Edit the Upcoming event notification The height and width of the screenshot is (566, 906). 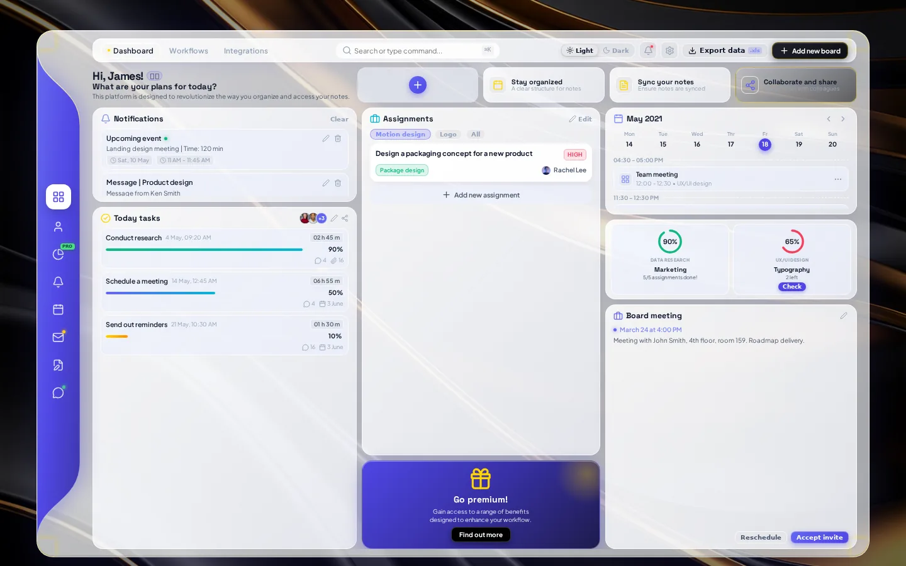(326, 138)
